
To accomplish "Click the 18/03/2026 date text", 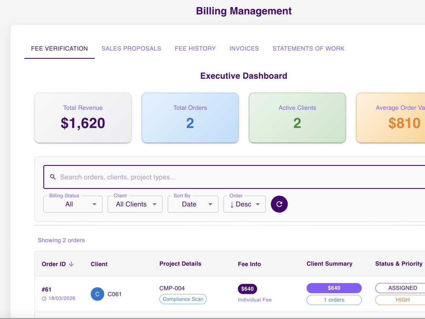I will click(x=62, y=299).
